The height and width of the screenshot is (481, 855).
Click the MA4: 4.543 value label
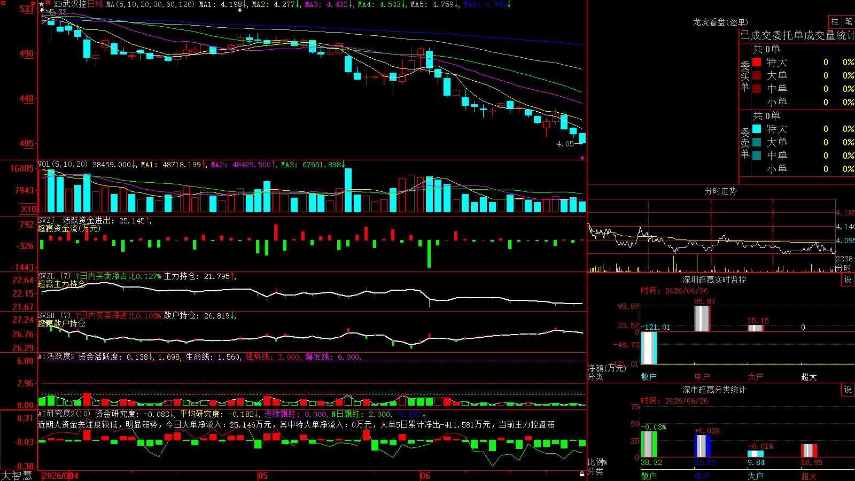[x=382, y=4]
